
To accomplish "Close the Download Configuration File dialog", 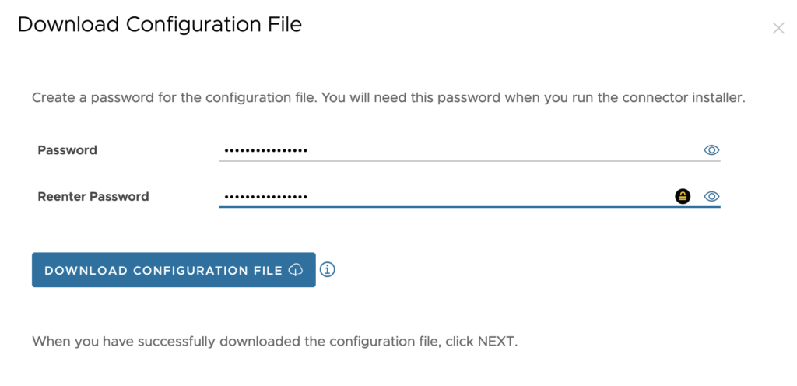I will coord(778,29).
